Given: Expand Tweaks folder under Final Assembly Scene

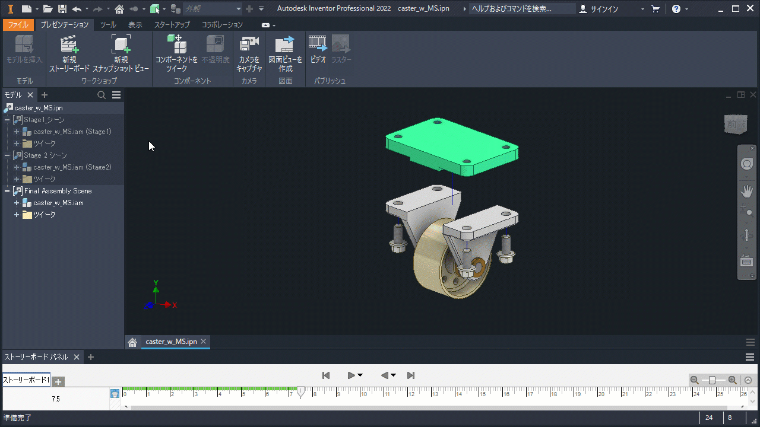Looking at the screenshot, I should (17, 215).
